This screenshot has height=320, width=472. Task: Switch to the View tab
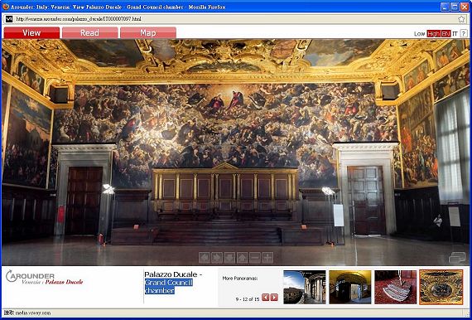pos(31,33)
